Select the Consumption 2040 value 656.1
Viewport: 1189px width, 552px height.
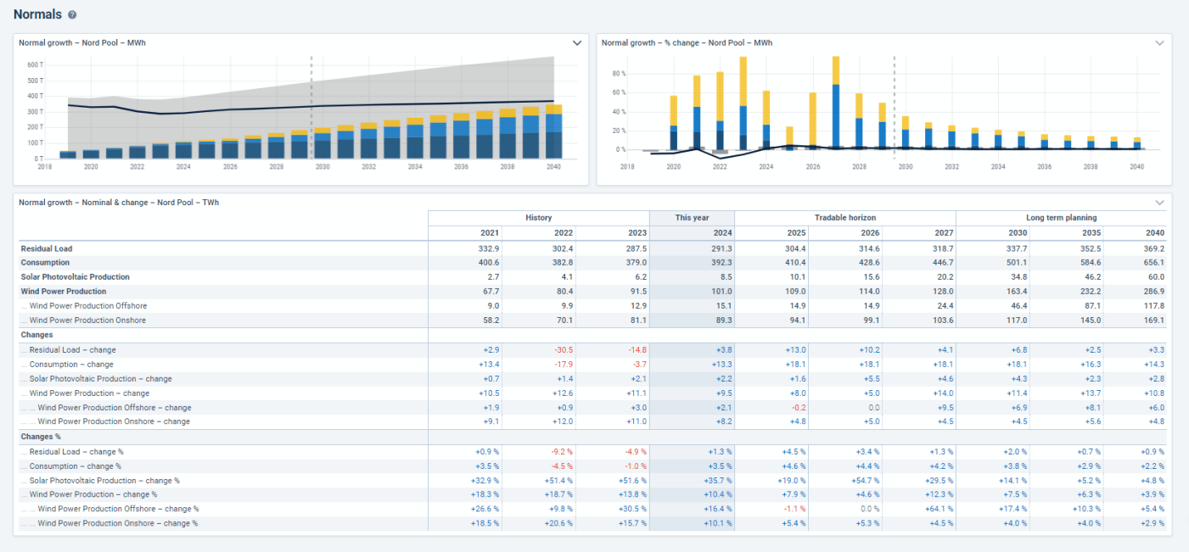[1154, 263]
